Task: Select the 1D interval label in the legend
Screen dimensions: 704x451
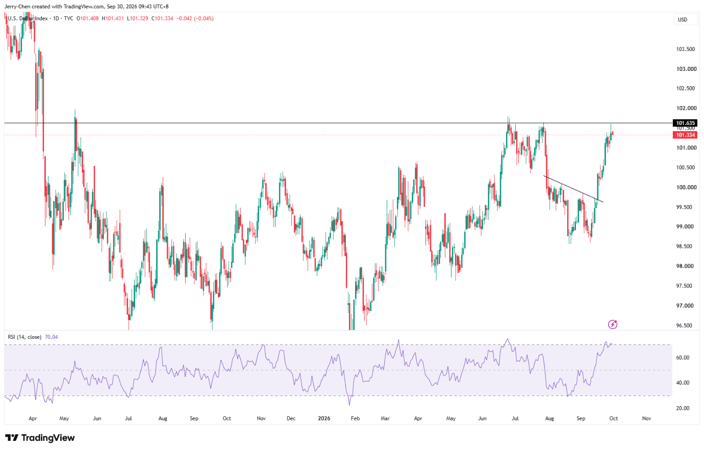Action: coord(56,18)
